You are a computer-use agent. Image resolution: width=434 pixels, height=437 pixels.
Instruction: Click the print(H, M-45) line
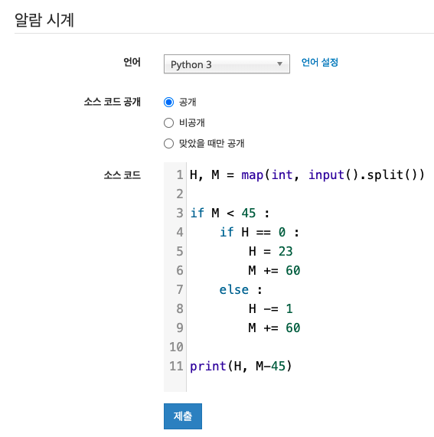click(x=240, y=366)
